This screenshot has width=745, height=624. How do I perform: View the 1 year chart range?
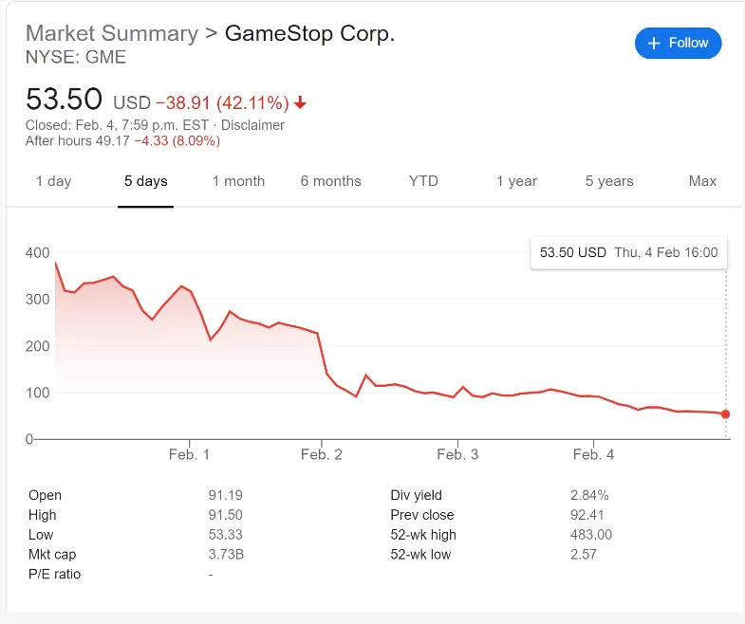coord(516,181)
